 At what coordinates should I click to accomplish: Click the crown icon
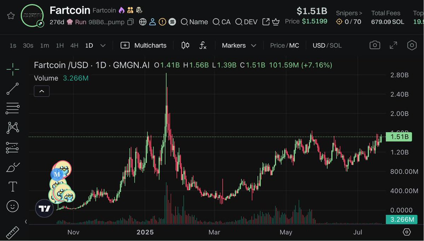(x=275, y=22)
